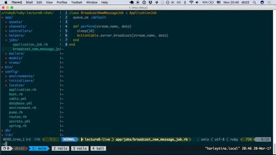Image resolution: width=276 pixels, height=155 pixels.
Task: Open application_job.rb in the tree
Action: [30, 44]
